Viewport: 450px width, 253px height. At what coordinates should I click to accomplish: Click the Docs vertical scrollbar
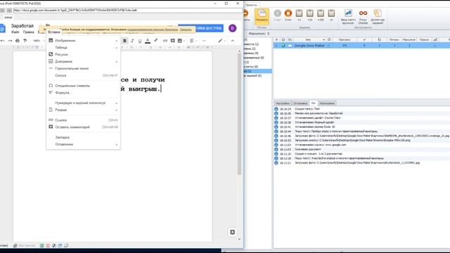(x=239, y=115)
